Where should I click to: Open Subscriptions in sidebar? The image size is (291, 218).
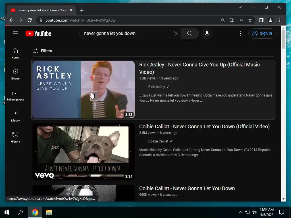(x=15, y=95)
